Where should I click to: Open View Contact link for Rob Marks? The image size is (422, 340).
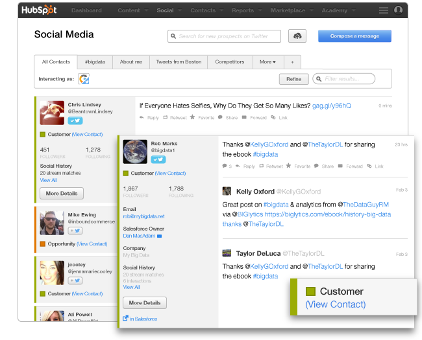170,173
